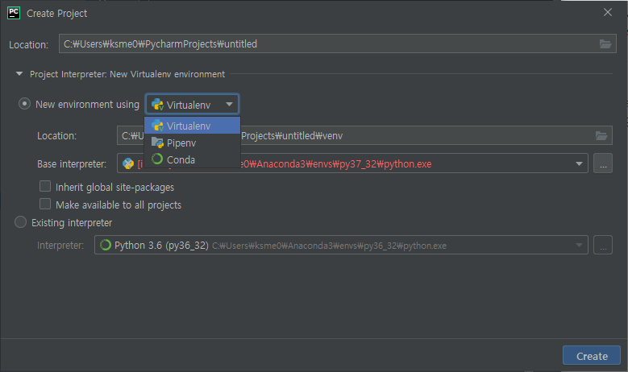628x372 pixels.
Task: Close the Create Project dialog
Action: 608,12
